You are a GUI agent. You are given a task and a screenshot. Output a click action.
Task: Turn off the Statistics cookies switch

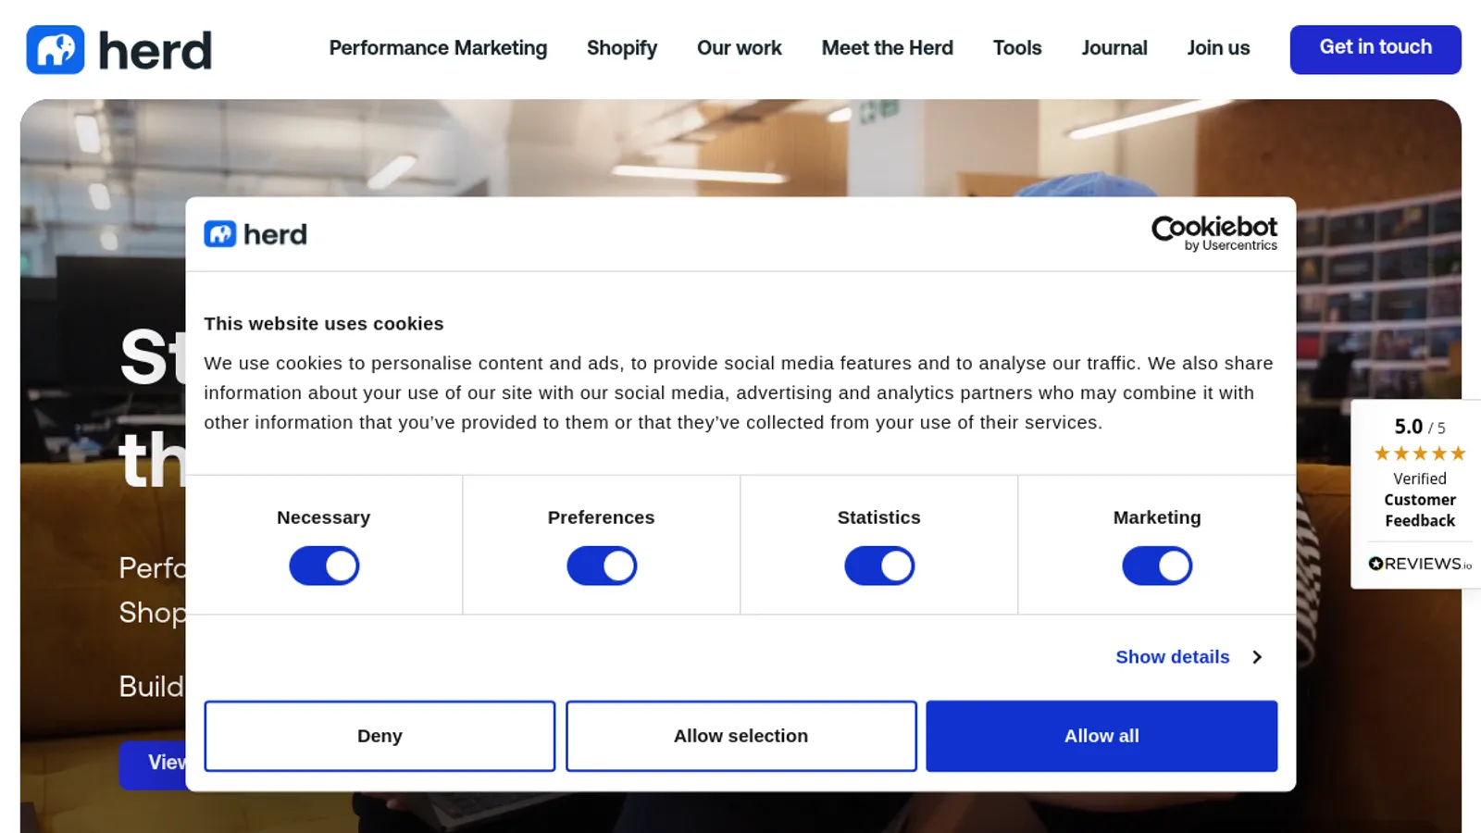[879, 566]
